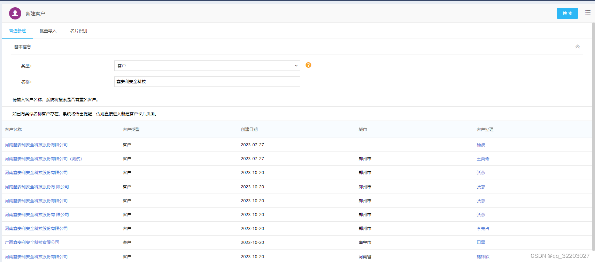Switch to the 批量导入 tab
The image size is (595, 262).
point(48,31)
